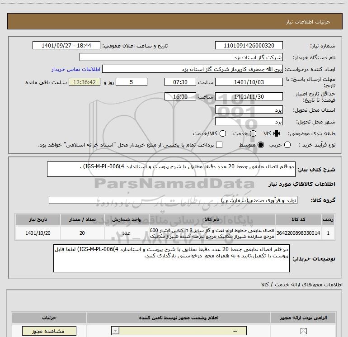Screen dimensions: 348x337
Task: Select the خدمت category radio button
Action: (x=253, y=133)
